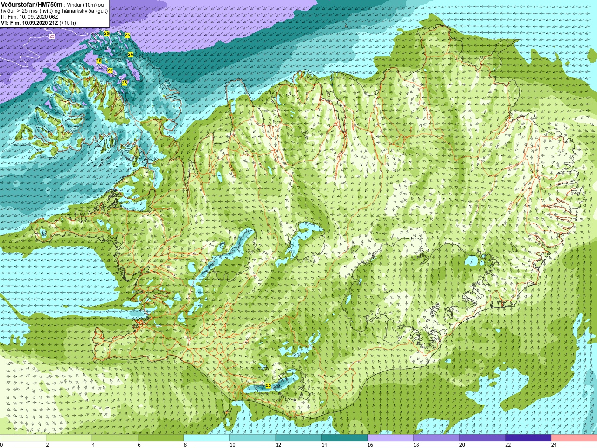Click the legend scale value 12
This screenshot has width=597, height=448.
(278, 445)
